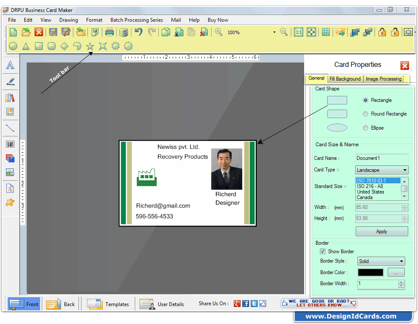Select the person photo on the card

coord(226,169)
